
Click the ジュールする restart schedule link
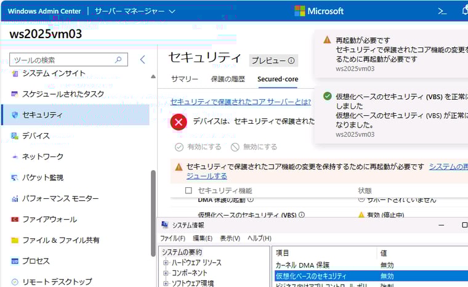tap(206, 176)
